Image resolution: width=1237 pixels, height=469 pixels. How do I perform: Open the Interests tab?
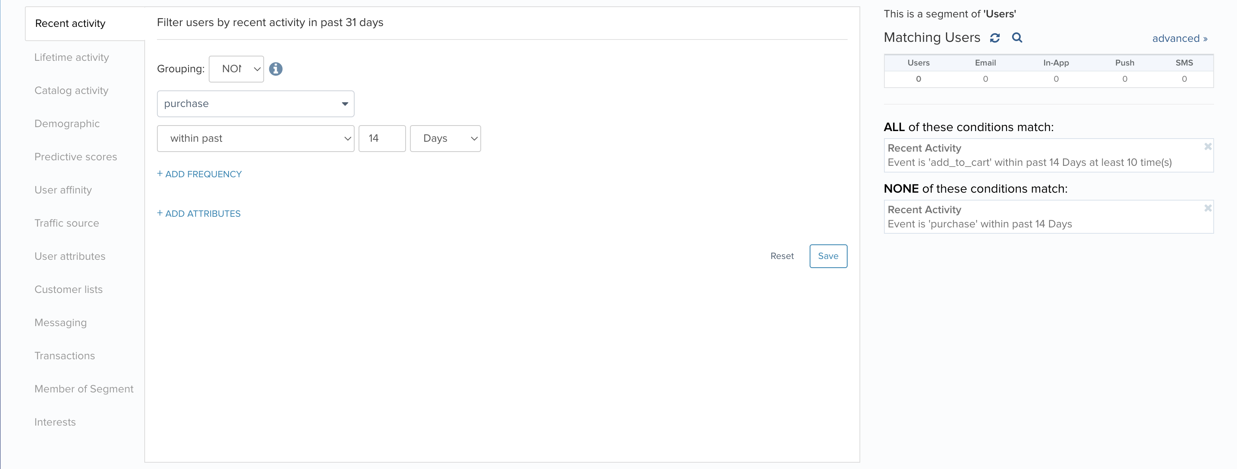pyautogui.click(x=55, y=422)
